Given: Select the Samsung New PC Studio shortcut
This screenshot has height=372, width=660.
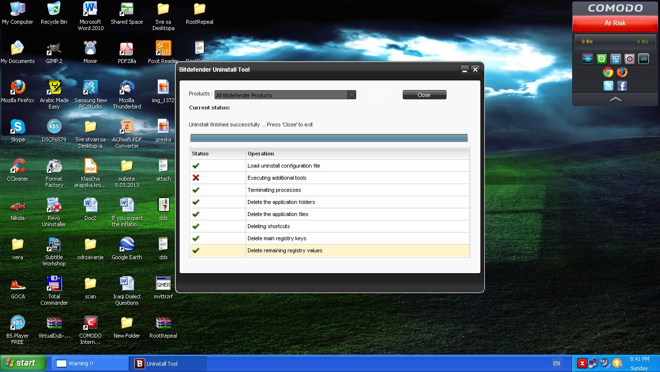Looking at the screenshot, I should click(x=90, y=95).
